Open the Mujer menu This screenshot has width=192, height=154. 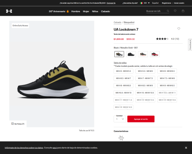(86, 11)
